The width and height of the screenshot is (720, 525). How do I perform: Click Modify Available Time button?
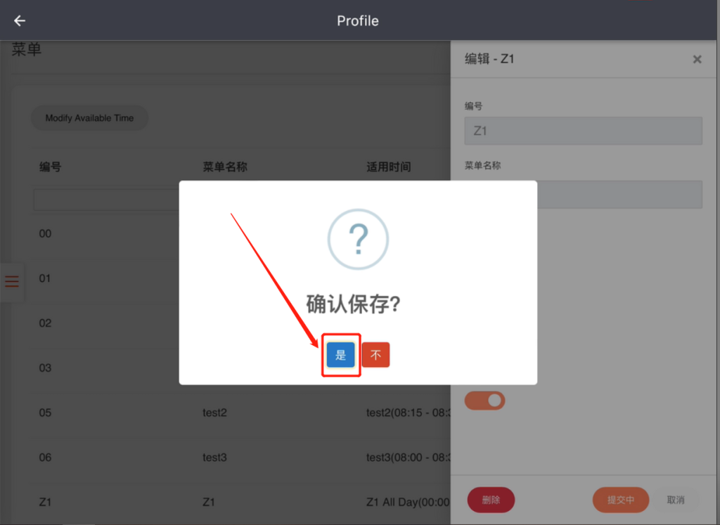coord(89,118)
